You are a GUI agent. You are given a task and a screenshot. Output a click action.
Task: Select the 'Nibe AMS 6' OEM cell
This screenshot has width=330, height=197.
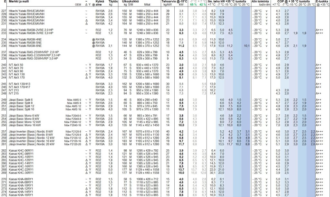tap(74, 100)
